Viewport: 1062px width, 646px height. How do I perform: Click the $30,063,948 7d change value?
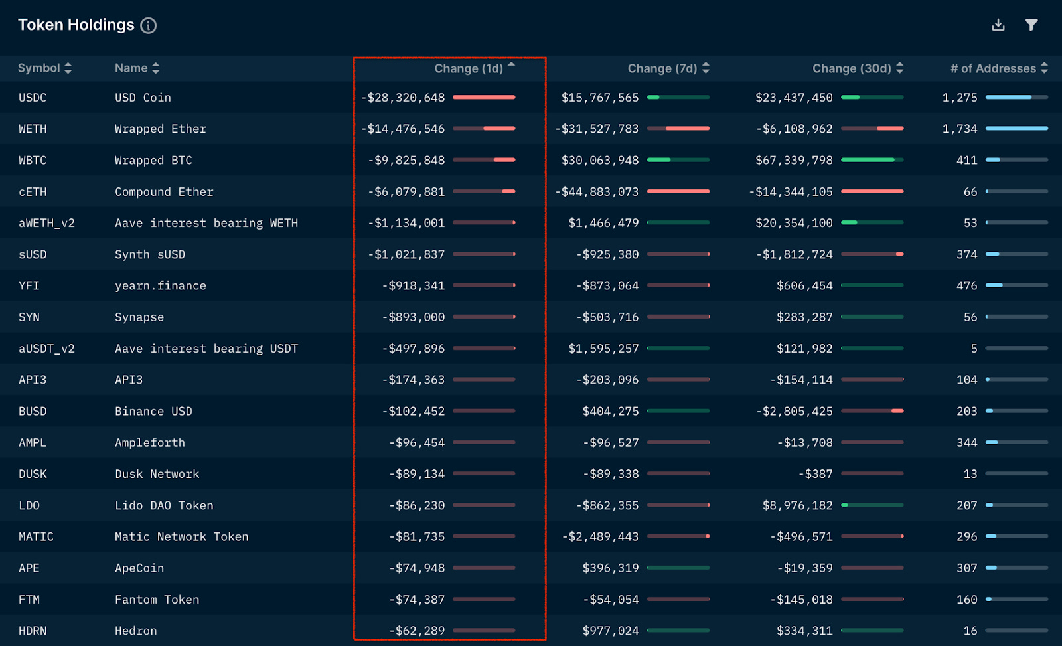(600, 160)
